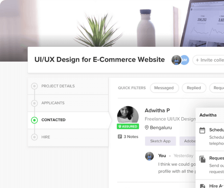Screen dimensions: 224x188
Task: Click the calendar Schedule icon
Action: pos(202,130)
